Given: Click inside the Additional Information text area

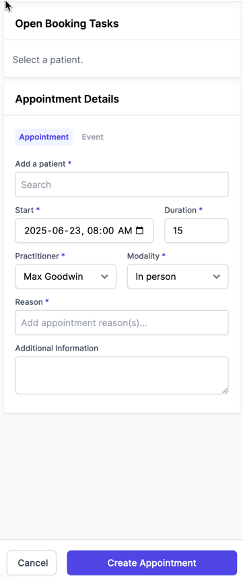Looking at the screenshot, I should point(122,375).
